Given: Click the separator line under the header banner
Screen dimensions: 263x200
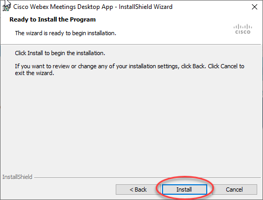Looking at the screenshot, I should coord(130,45).
